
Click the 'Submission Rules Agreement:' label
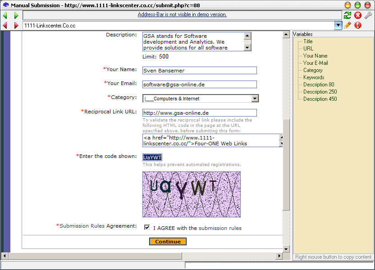(98, 226)
